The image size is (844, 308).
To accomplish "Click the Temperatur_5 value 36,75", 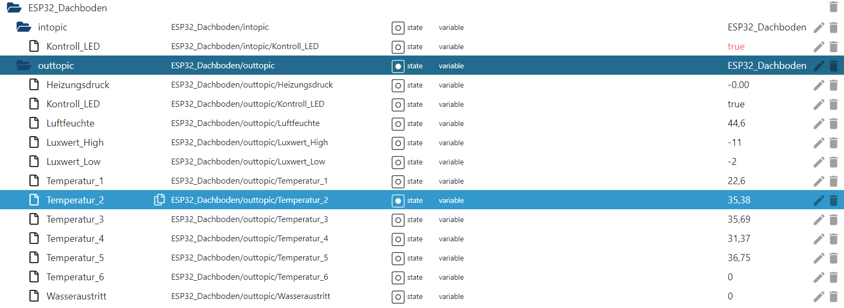I will pos(739,258).
